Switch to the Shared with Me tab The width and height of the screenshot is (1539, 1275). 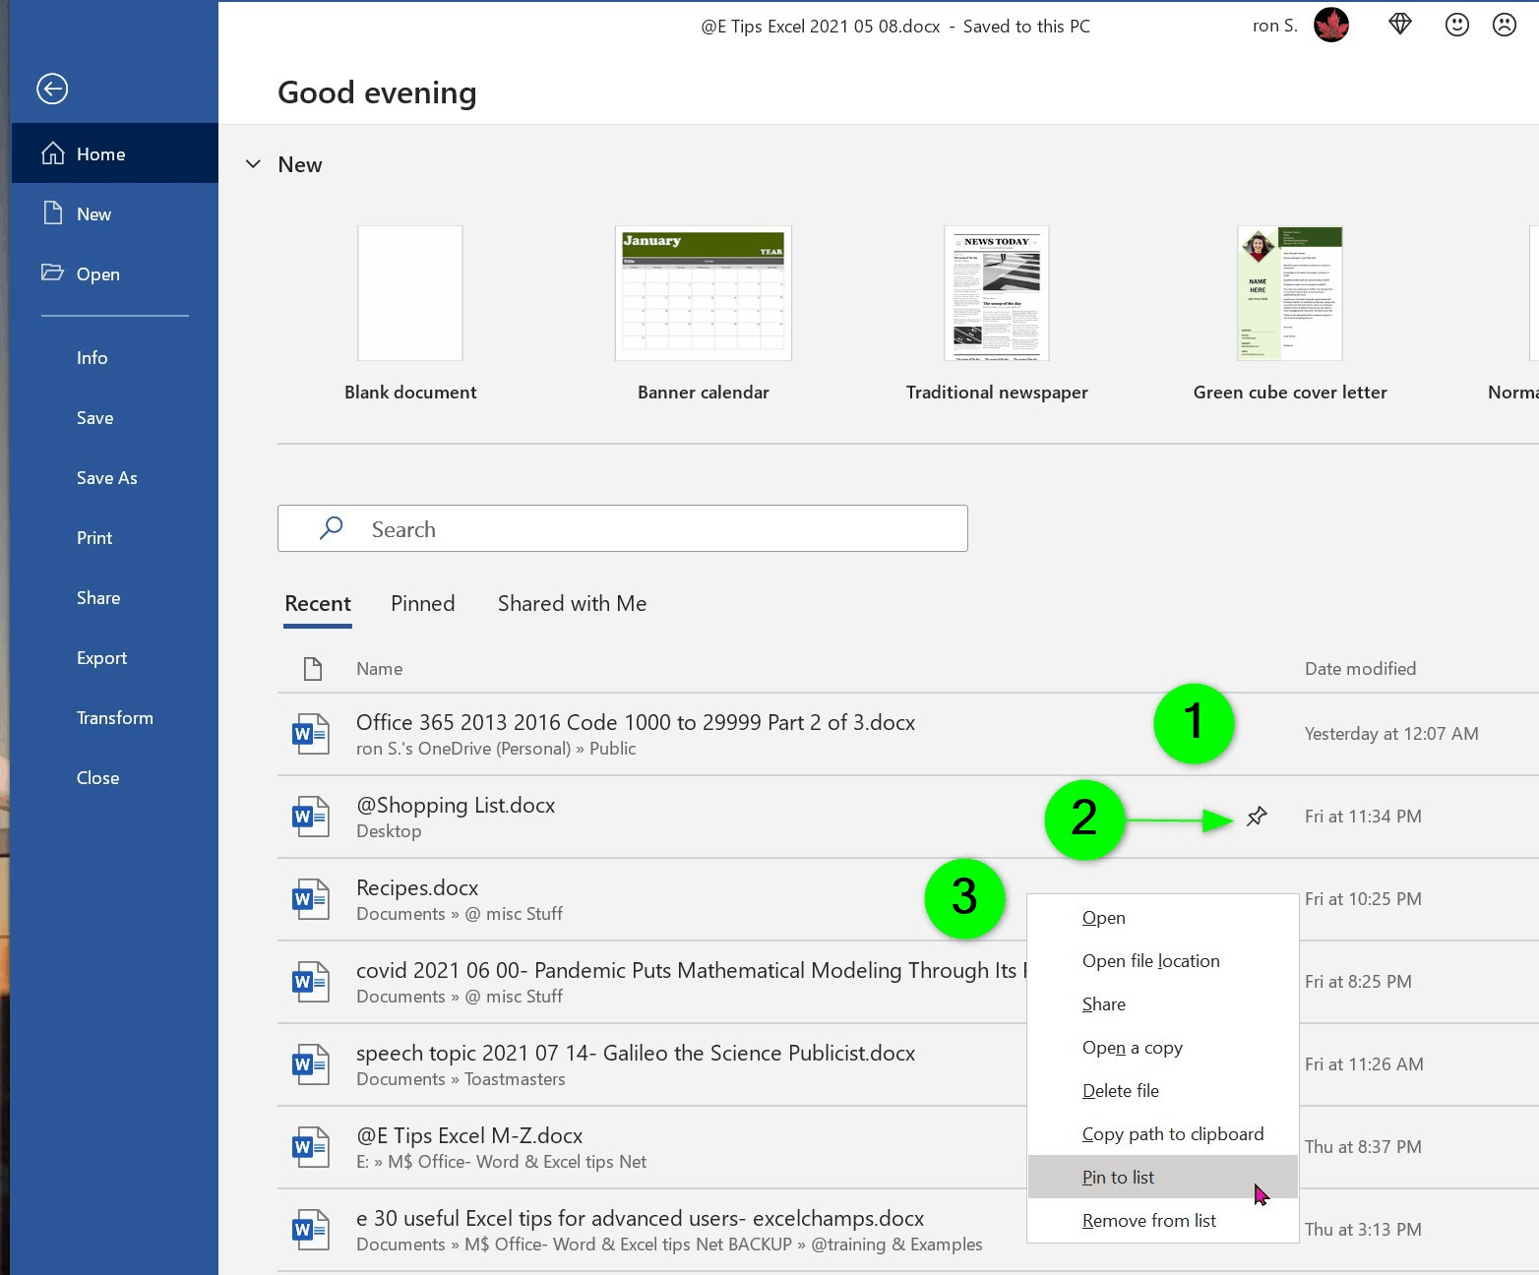[572, 604]
